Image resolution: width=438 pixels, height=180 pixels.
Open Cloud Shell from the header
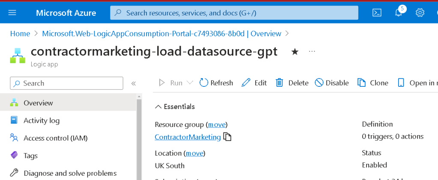pyautogui.click(x=377, y=13)
